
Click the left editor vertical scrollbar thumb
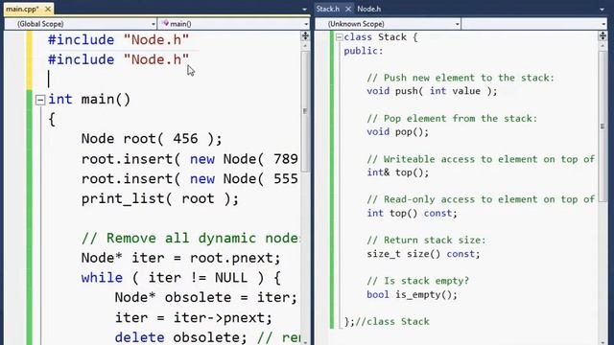305,111
